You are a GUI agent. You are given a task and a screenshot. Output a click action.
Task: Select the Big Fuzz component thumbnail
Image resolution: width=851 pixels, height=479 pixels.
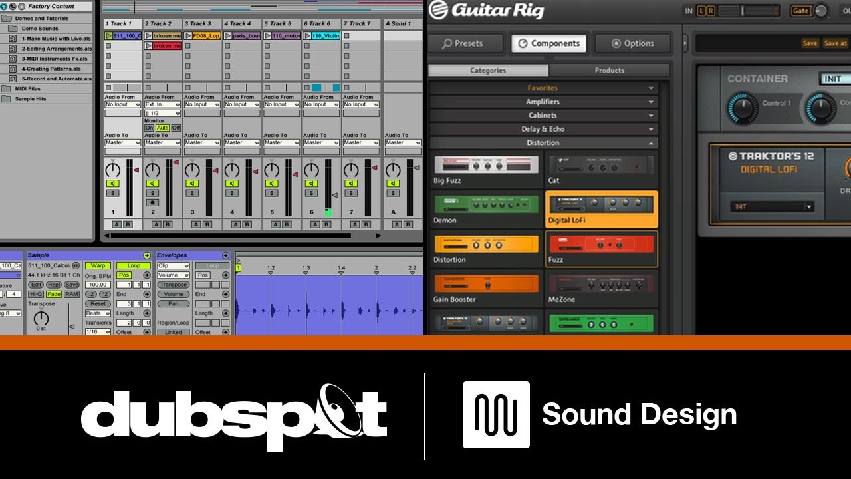(x=486, y=165)
